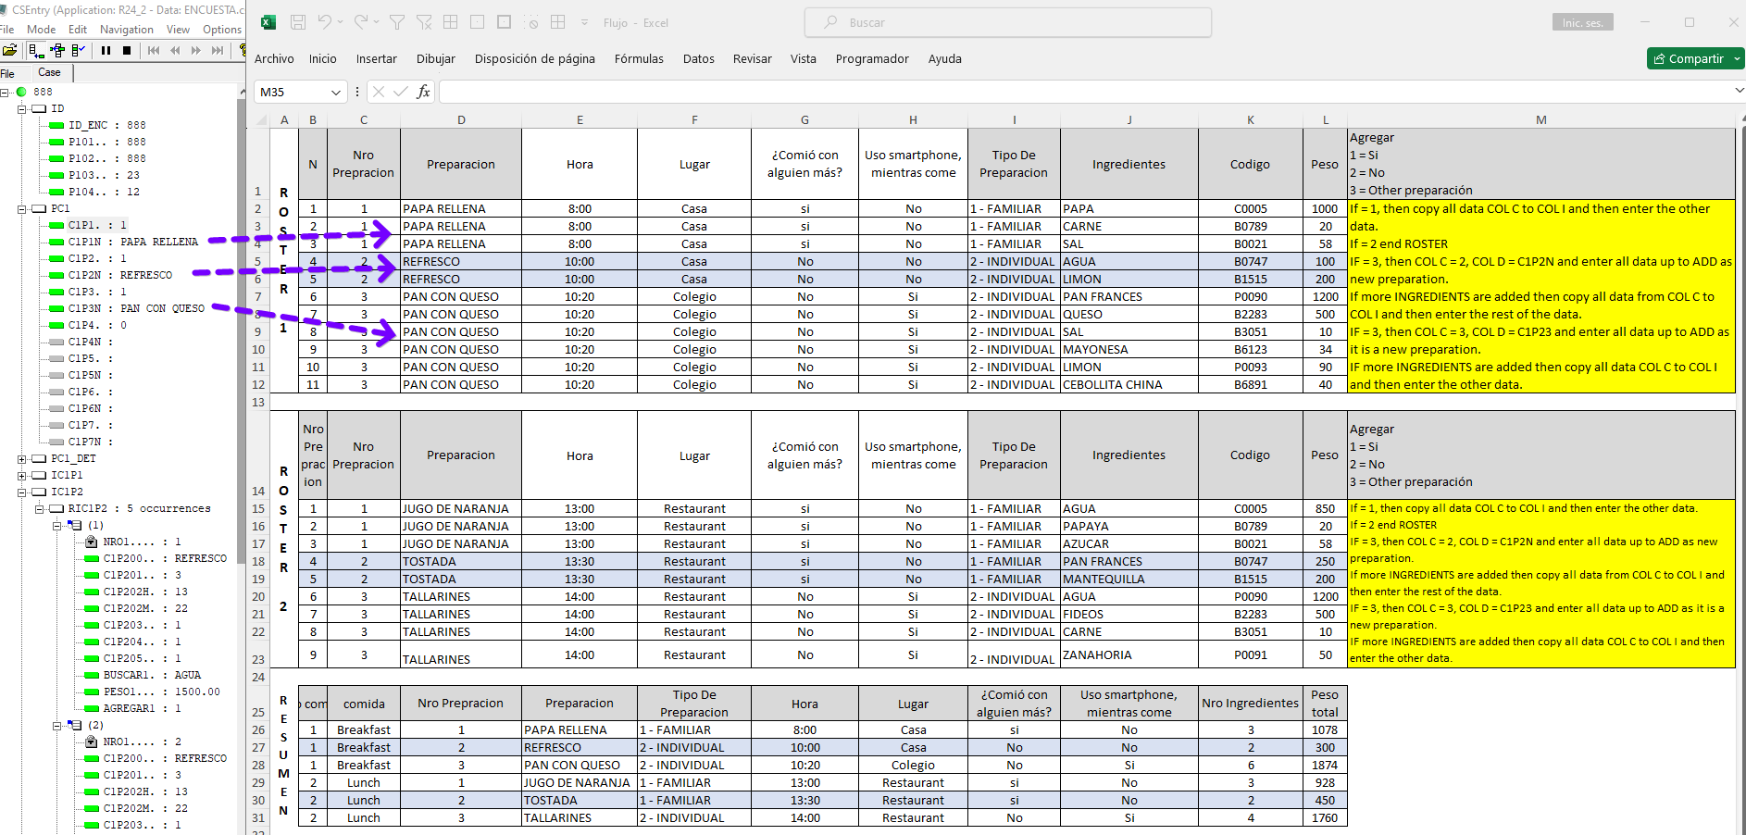The image size is (1746, 835).
Task: Select the C1P2N REFRESCO tree field
Action: click(x=120, y=276)
